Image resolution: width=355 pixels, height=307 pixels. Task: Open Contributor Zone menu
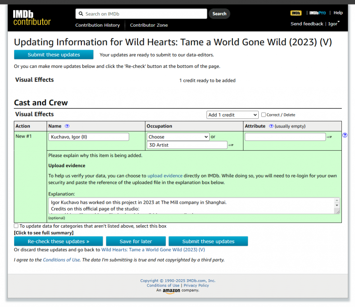coord(149,25)
